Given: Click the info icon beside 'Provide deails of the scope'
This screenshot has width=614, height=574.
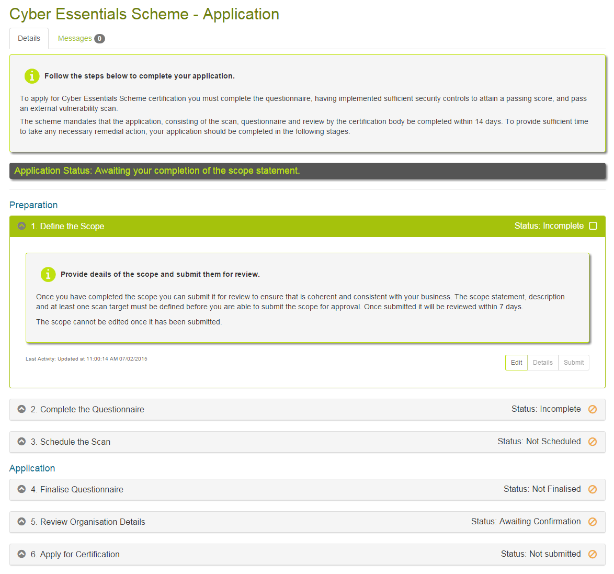Looking at the screenshot, I should coord(48,274).
